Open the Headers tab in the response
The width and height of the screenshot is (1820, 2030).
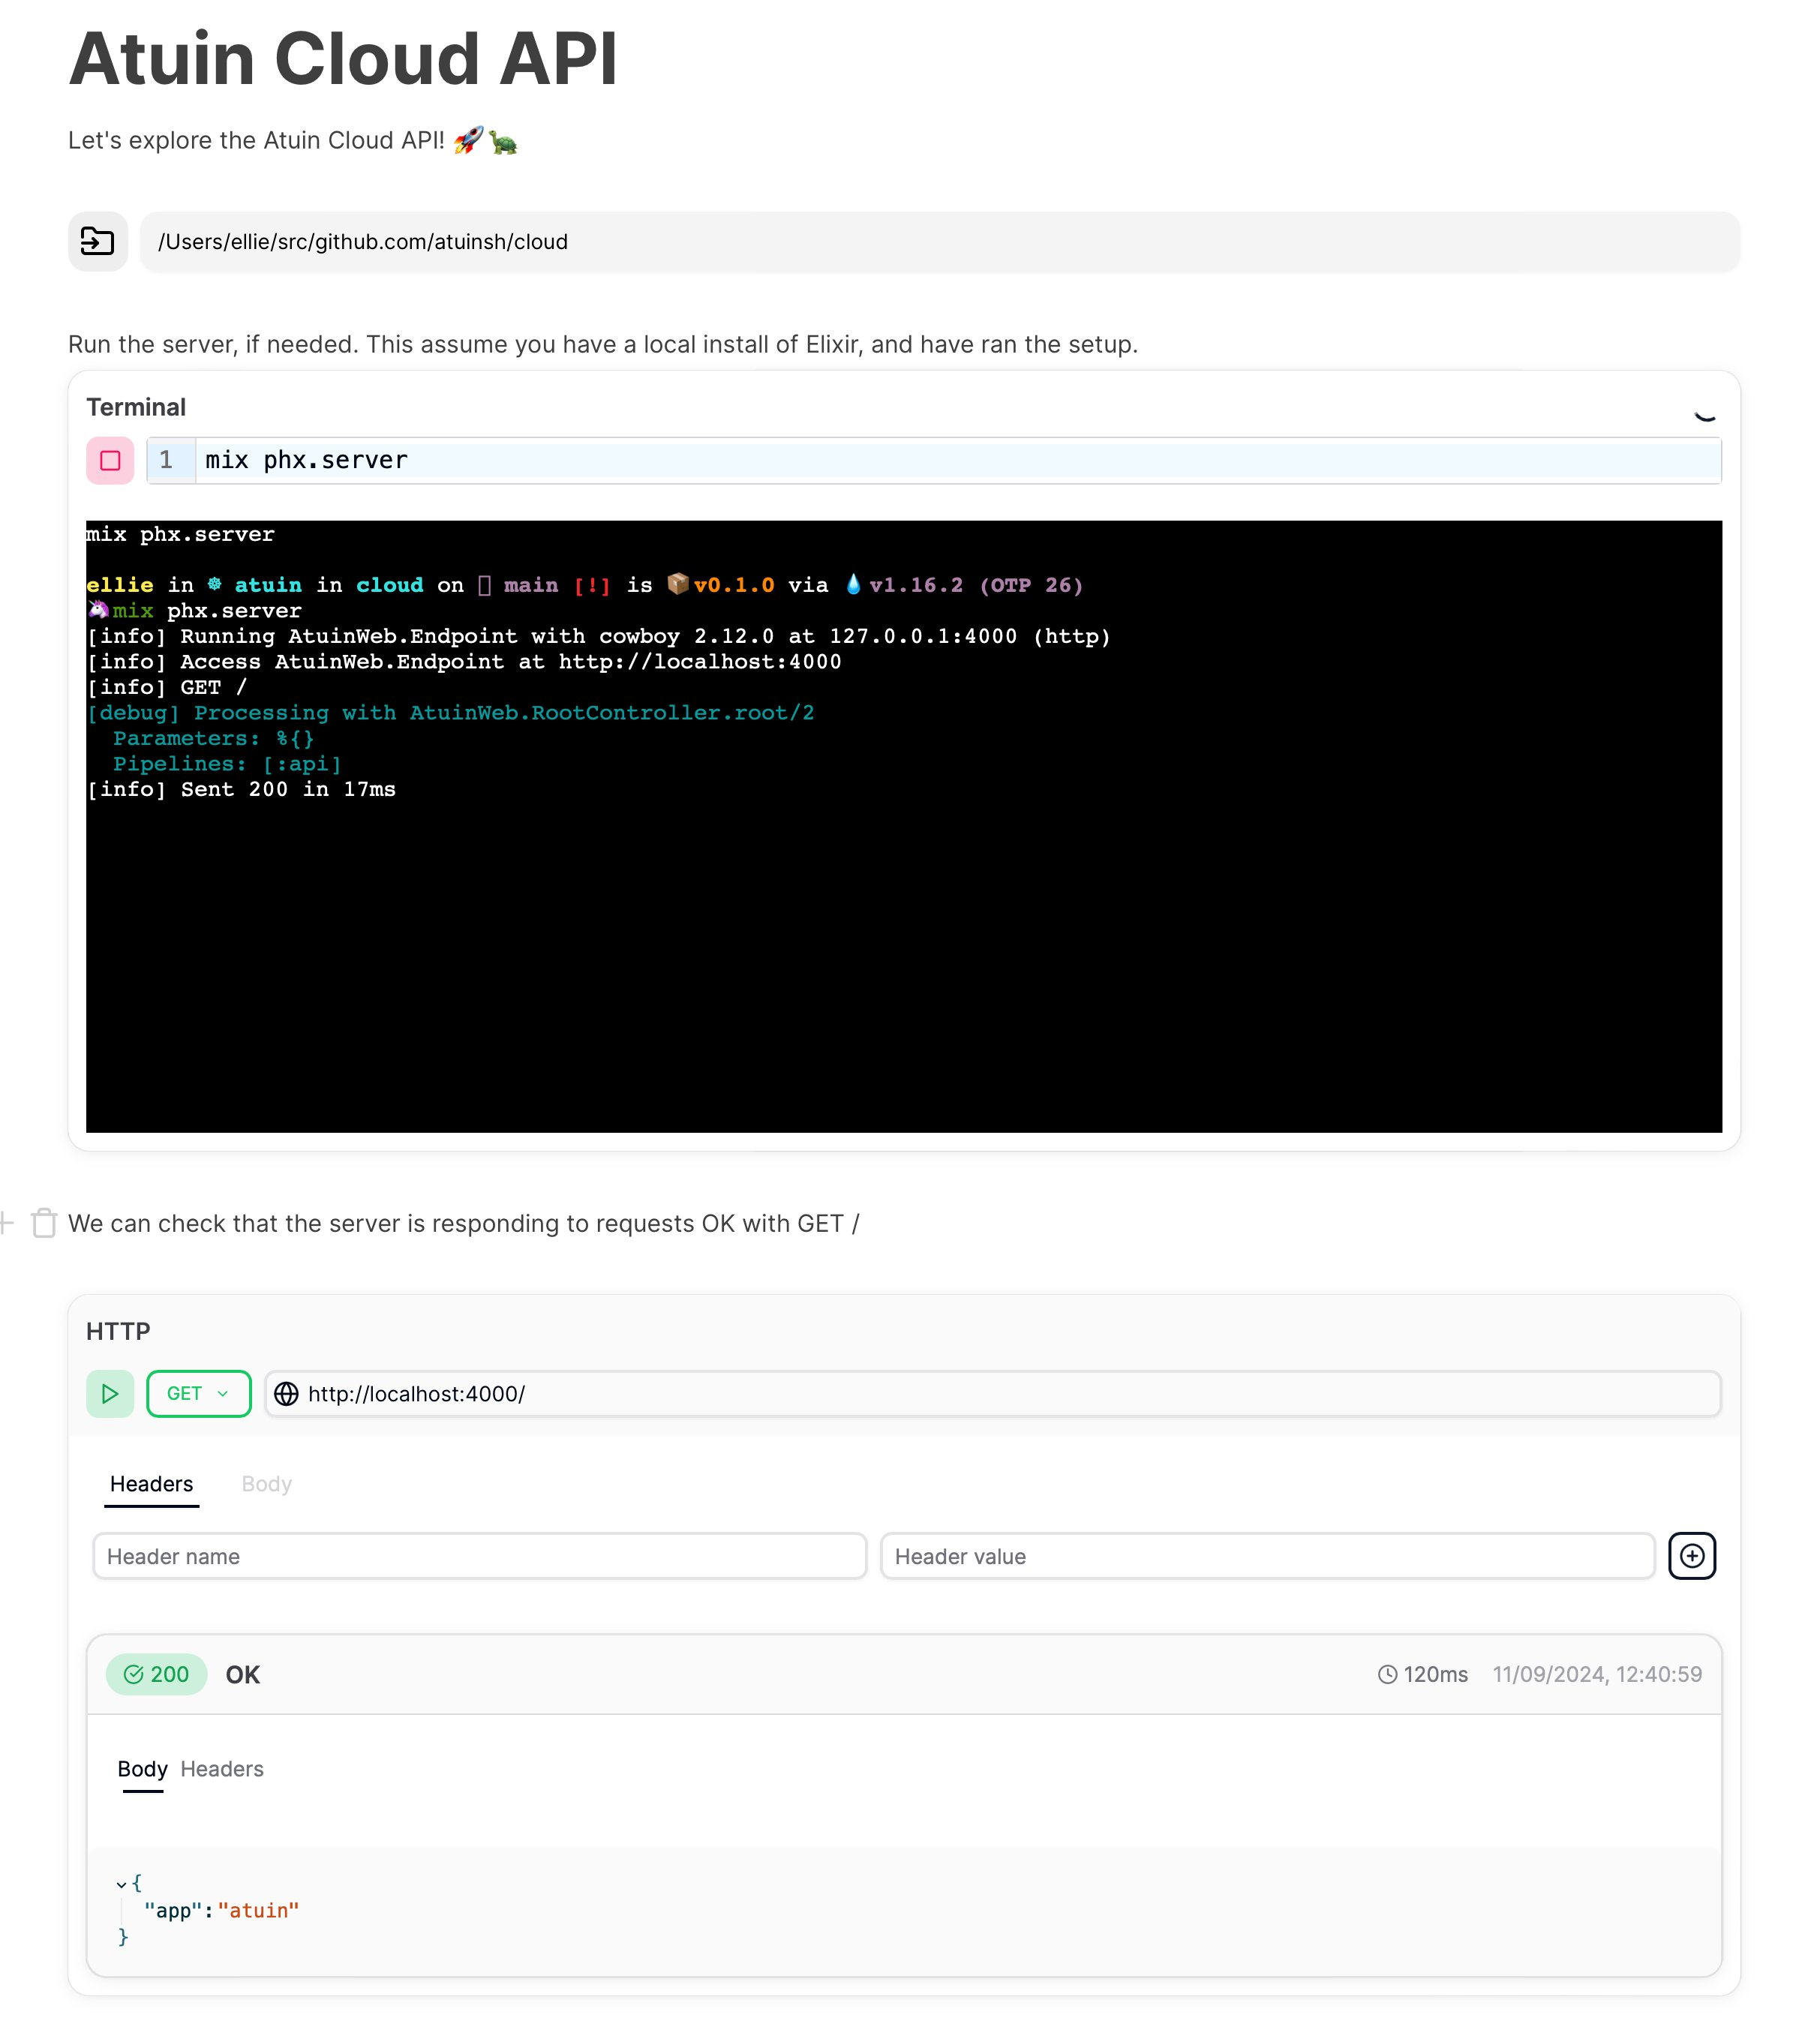[x=221, y=1768]
